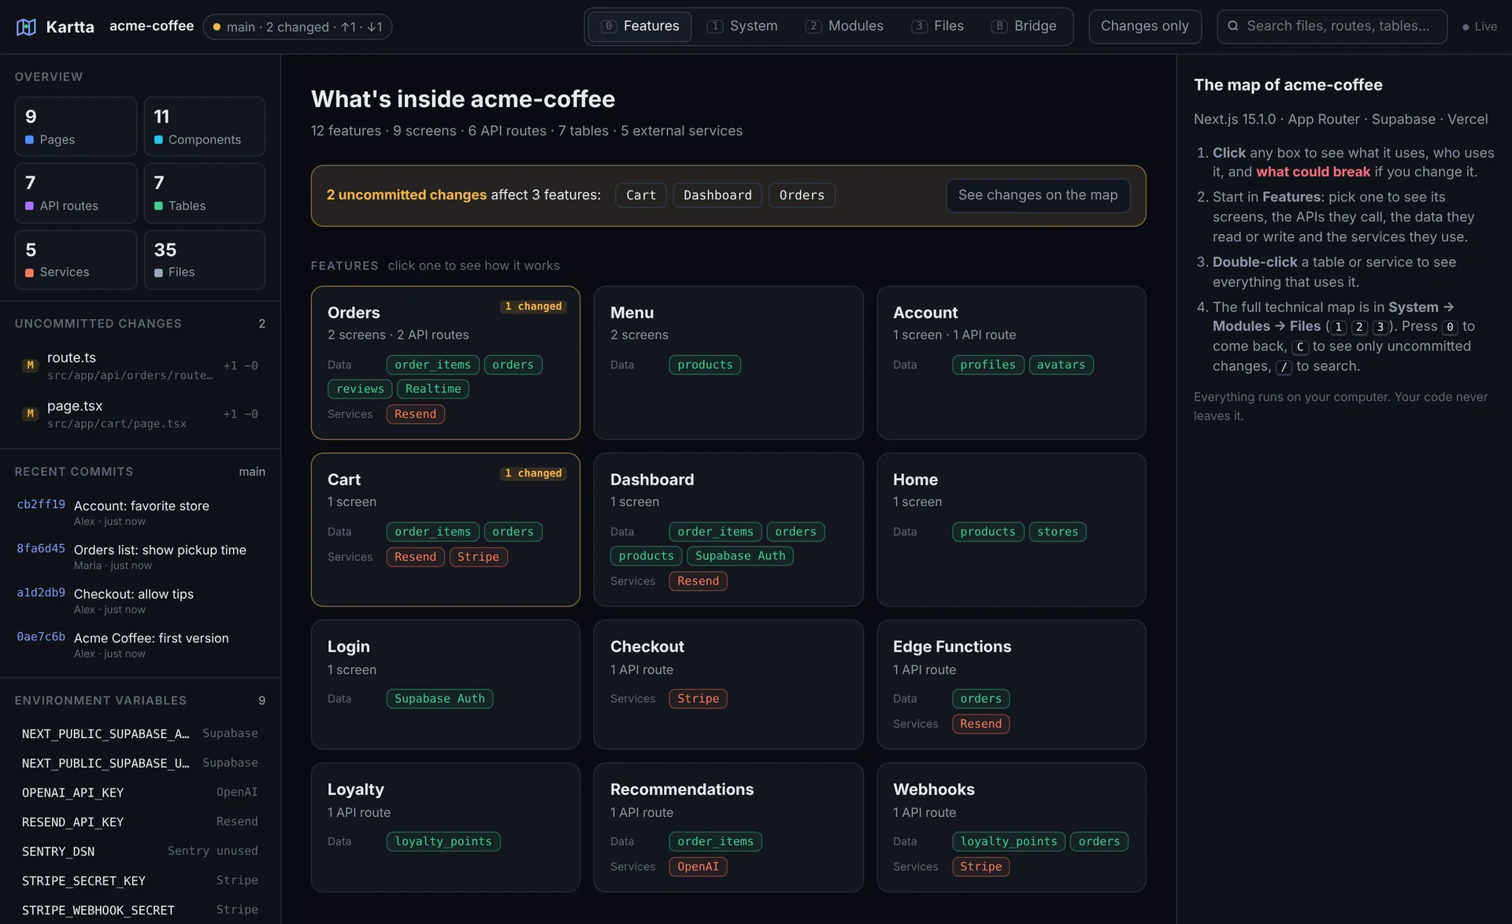This screenshot has height=924, width=1512.
Task: Select the OPENAI_API_KEY environment variable
Action: coord(140,792)
